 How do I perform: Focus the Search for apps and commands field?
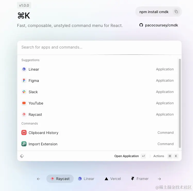(x=99, y=47)
